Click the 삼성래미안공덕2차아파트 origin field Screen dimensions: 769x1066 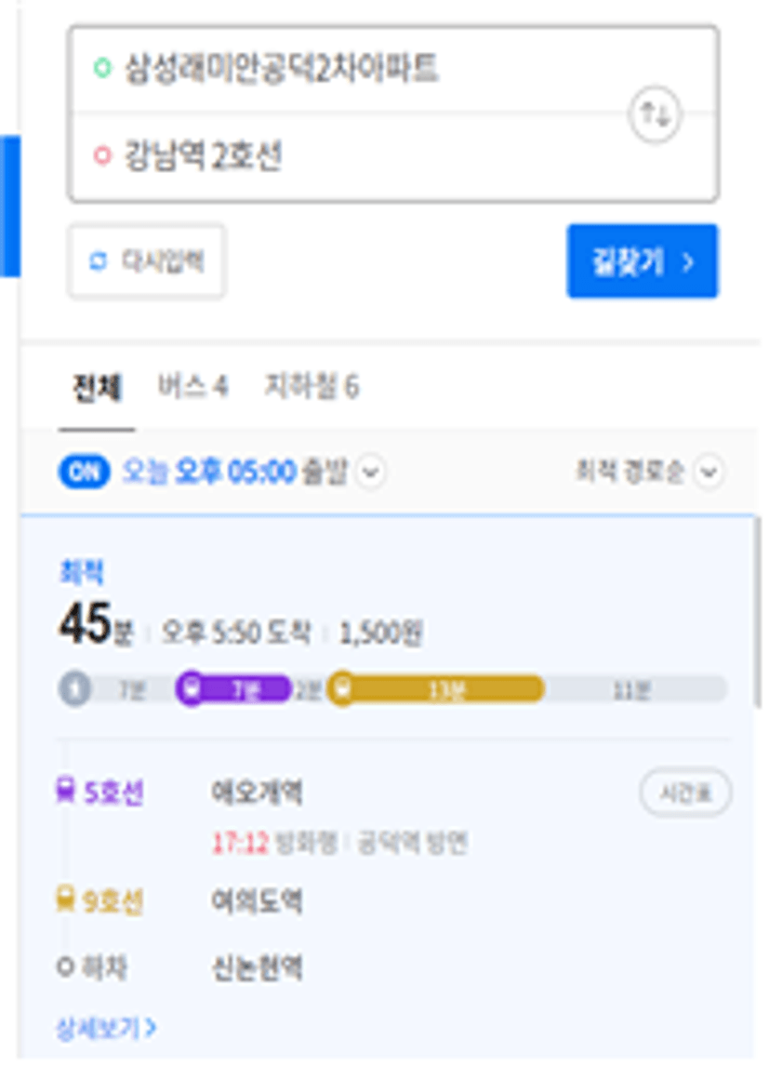(349, 70)
